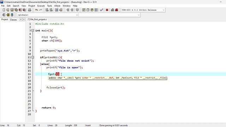The width and height of the screenshot is (226, 127).
Task: Click the Compile and Run toolbar icon
Action: click(x=92, y=10)
